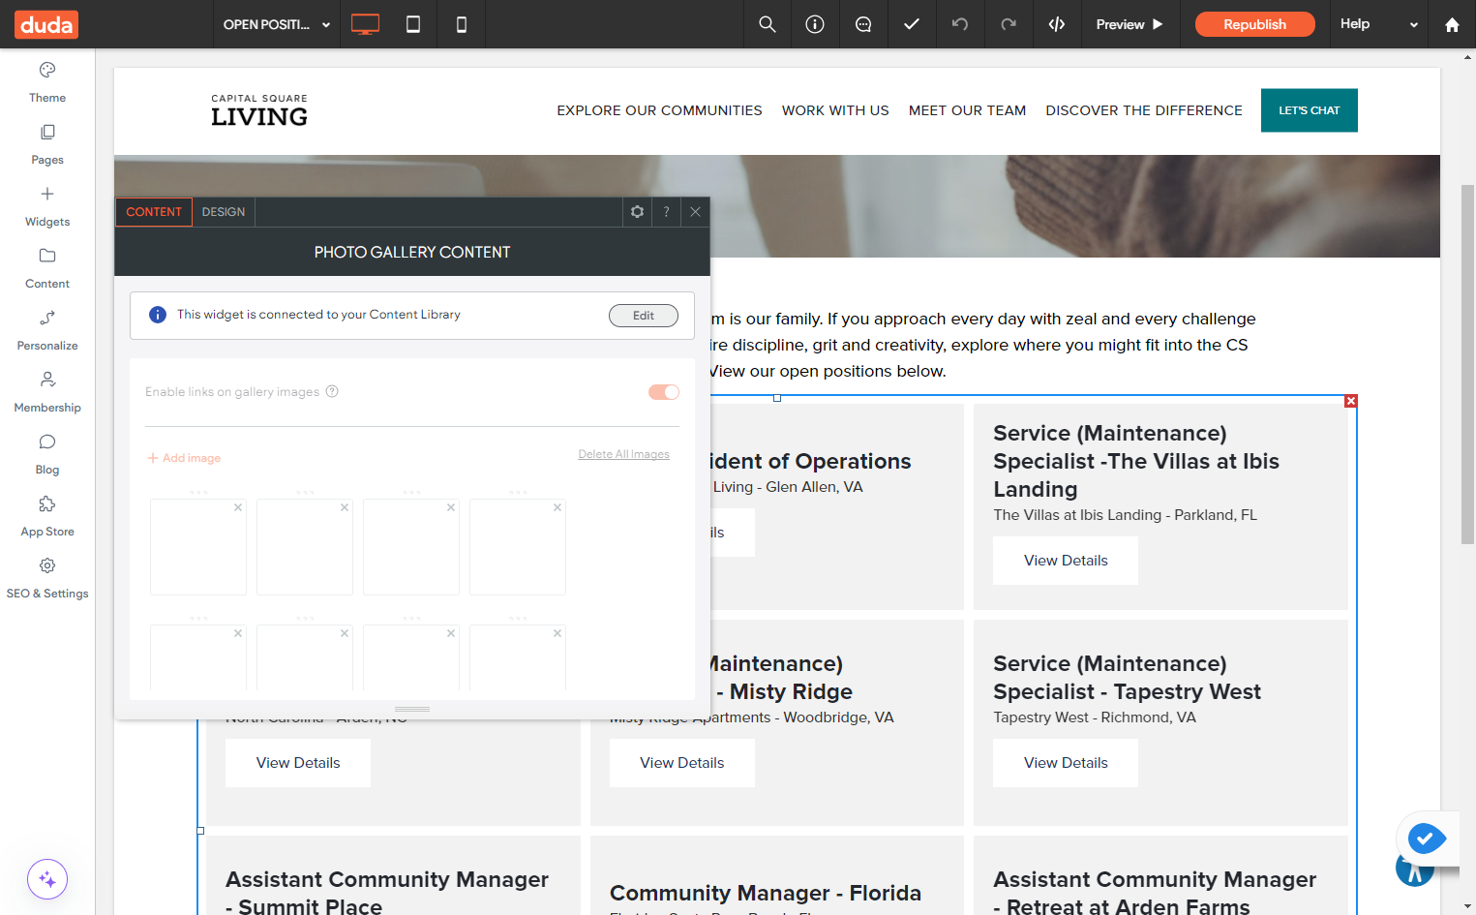The width and height of the screenshot is (1476, 915).
Task: Open the Widgets panel
Action: [x=47, y=206]
